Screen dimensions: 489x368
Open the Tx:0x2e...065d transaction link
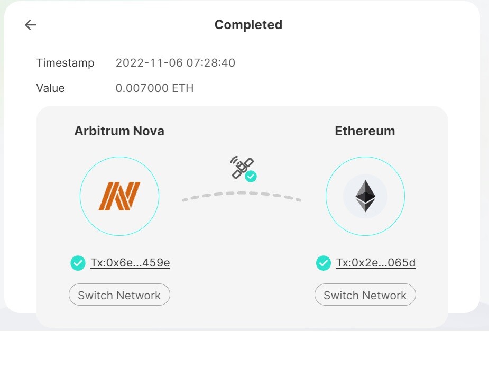pos(375,263)
